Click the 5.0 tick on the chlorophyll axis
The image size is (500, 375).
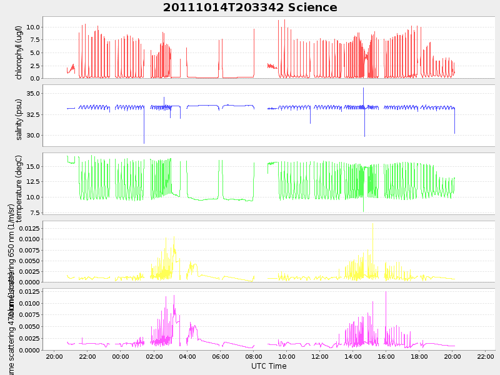click(x=35, y=53)
